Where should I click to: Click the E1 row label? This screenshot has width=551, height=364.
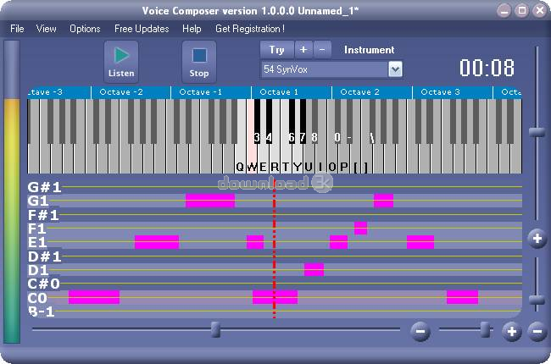click(37, 243)
